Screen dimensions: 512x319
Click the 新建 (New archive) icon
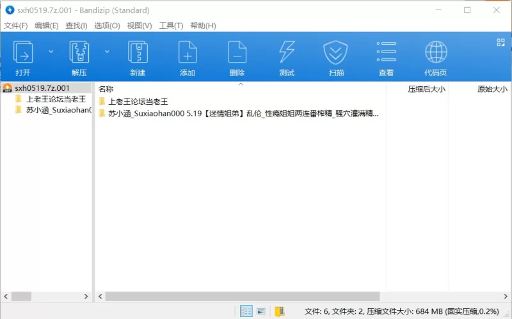point(138,52)
